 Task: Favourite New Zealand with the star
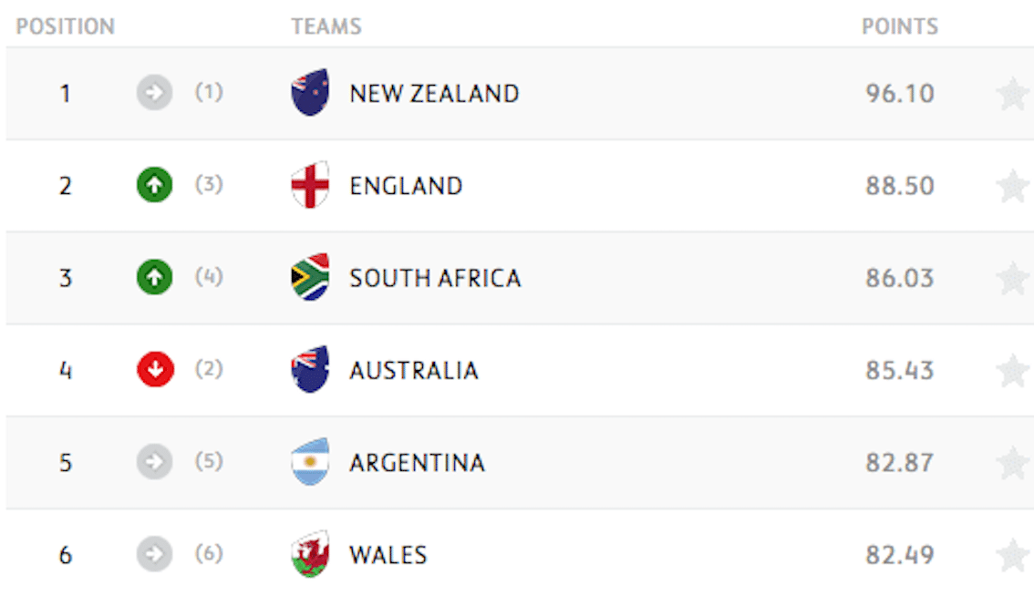click(1012, 93)
